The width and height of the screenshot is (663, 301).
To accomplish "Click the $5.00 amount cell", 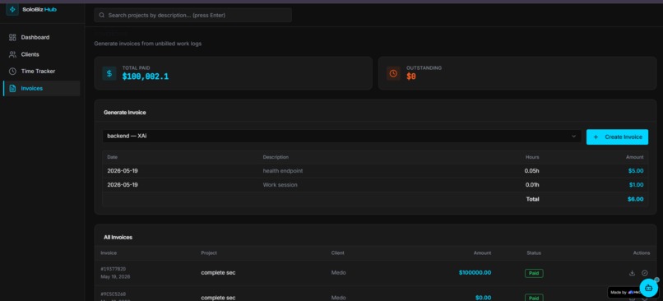I will (636, 171).
